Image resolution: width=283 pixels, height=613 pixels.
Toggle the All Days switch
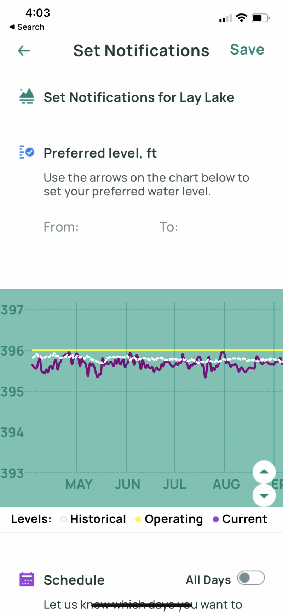pos(251,578)
